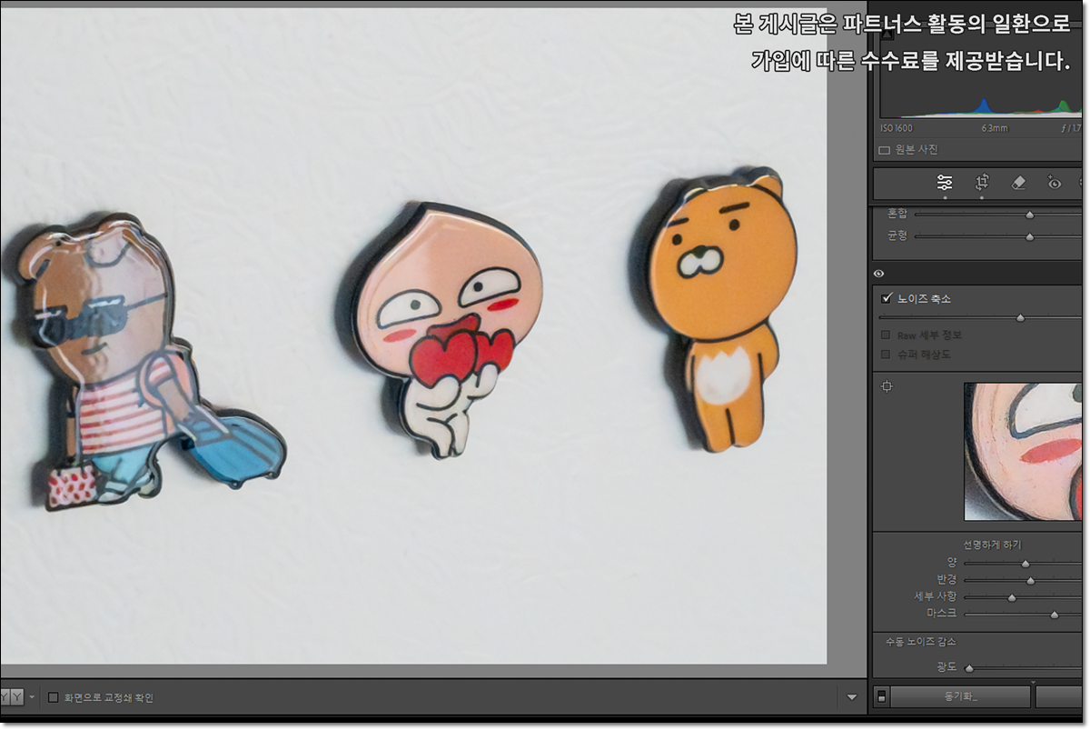Viewport: 1090px width, 730px height.
Task: Click the 선명하게 하기 section label
Action: [992, 545]
